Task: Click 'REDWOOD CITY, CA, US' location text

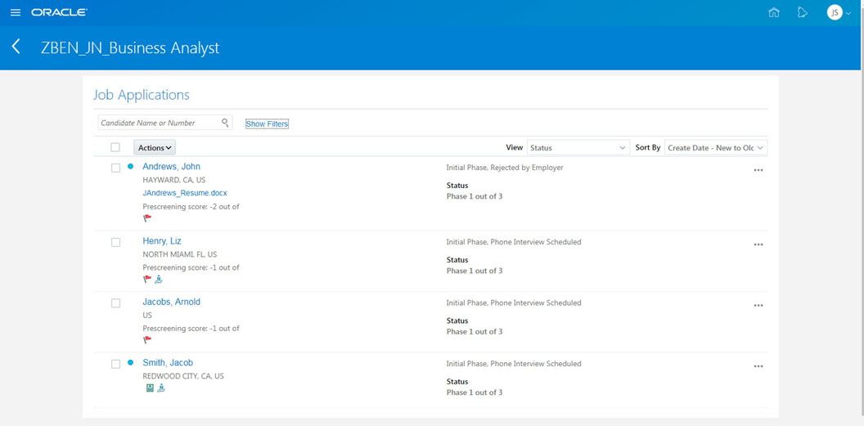Action: pos(183,376)
